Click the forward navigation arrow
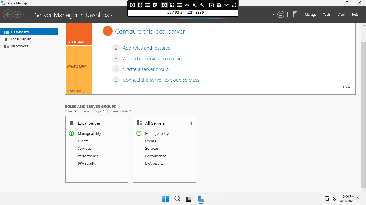Image resolution: width=366 pixels, height=205 pixels. [x=17, y=14]
